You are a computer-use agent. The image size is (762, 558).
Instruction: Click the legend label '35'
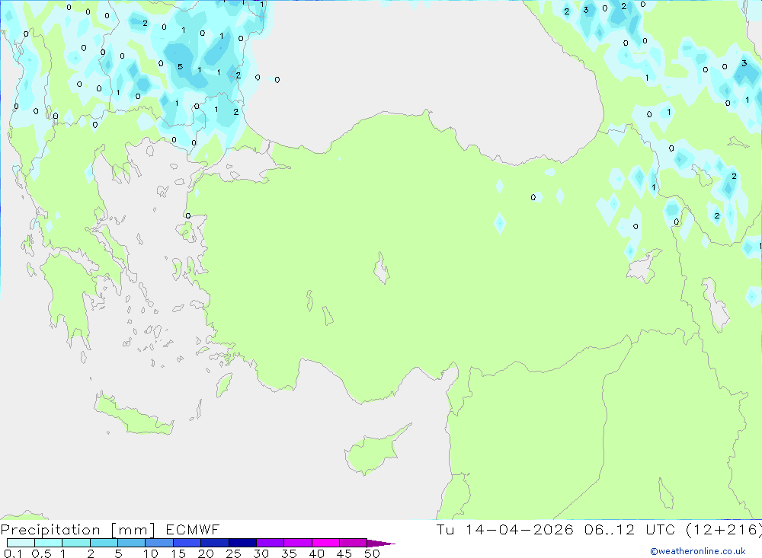[x=289, y=553]
